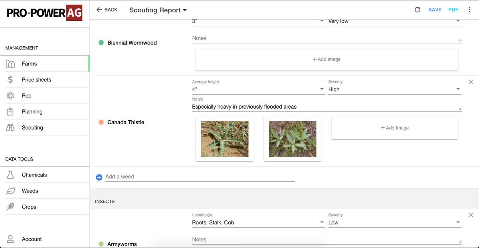The height and width of the screenshot is (248, 479).
Task: Click the green dot beside Biennial Wormwood
Action: pyautogui.click(x=101, y=43)
